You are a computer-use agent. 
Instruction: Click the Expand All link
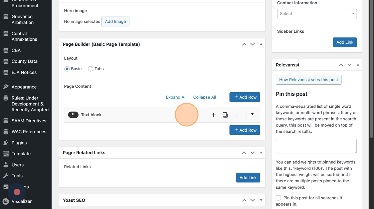pos(176,97)
